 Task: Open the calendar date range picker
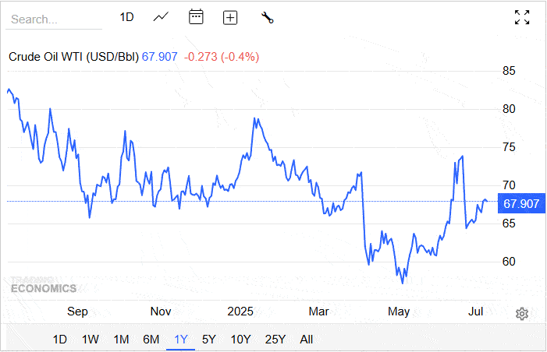click(196, 17)
